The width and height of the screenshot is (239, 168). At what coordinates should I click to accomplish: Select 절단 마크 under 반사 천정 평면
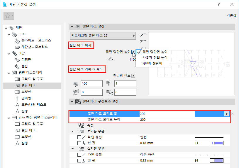28,130
